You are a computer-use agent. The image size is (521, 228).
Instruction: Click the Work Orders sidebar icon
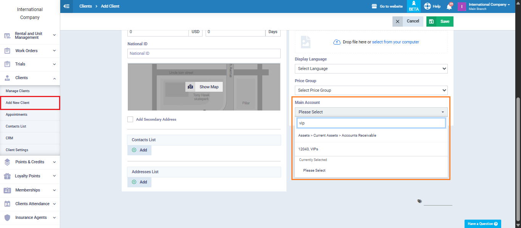[7, 51]
